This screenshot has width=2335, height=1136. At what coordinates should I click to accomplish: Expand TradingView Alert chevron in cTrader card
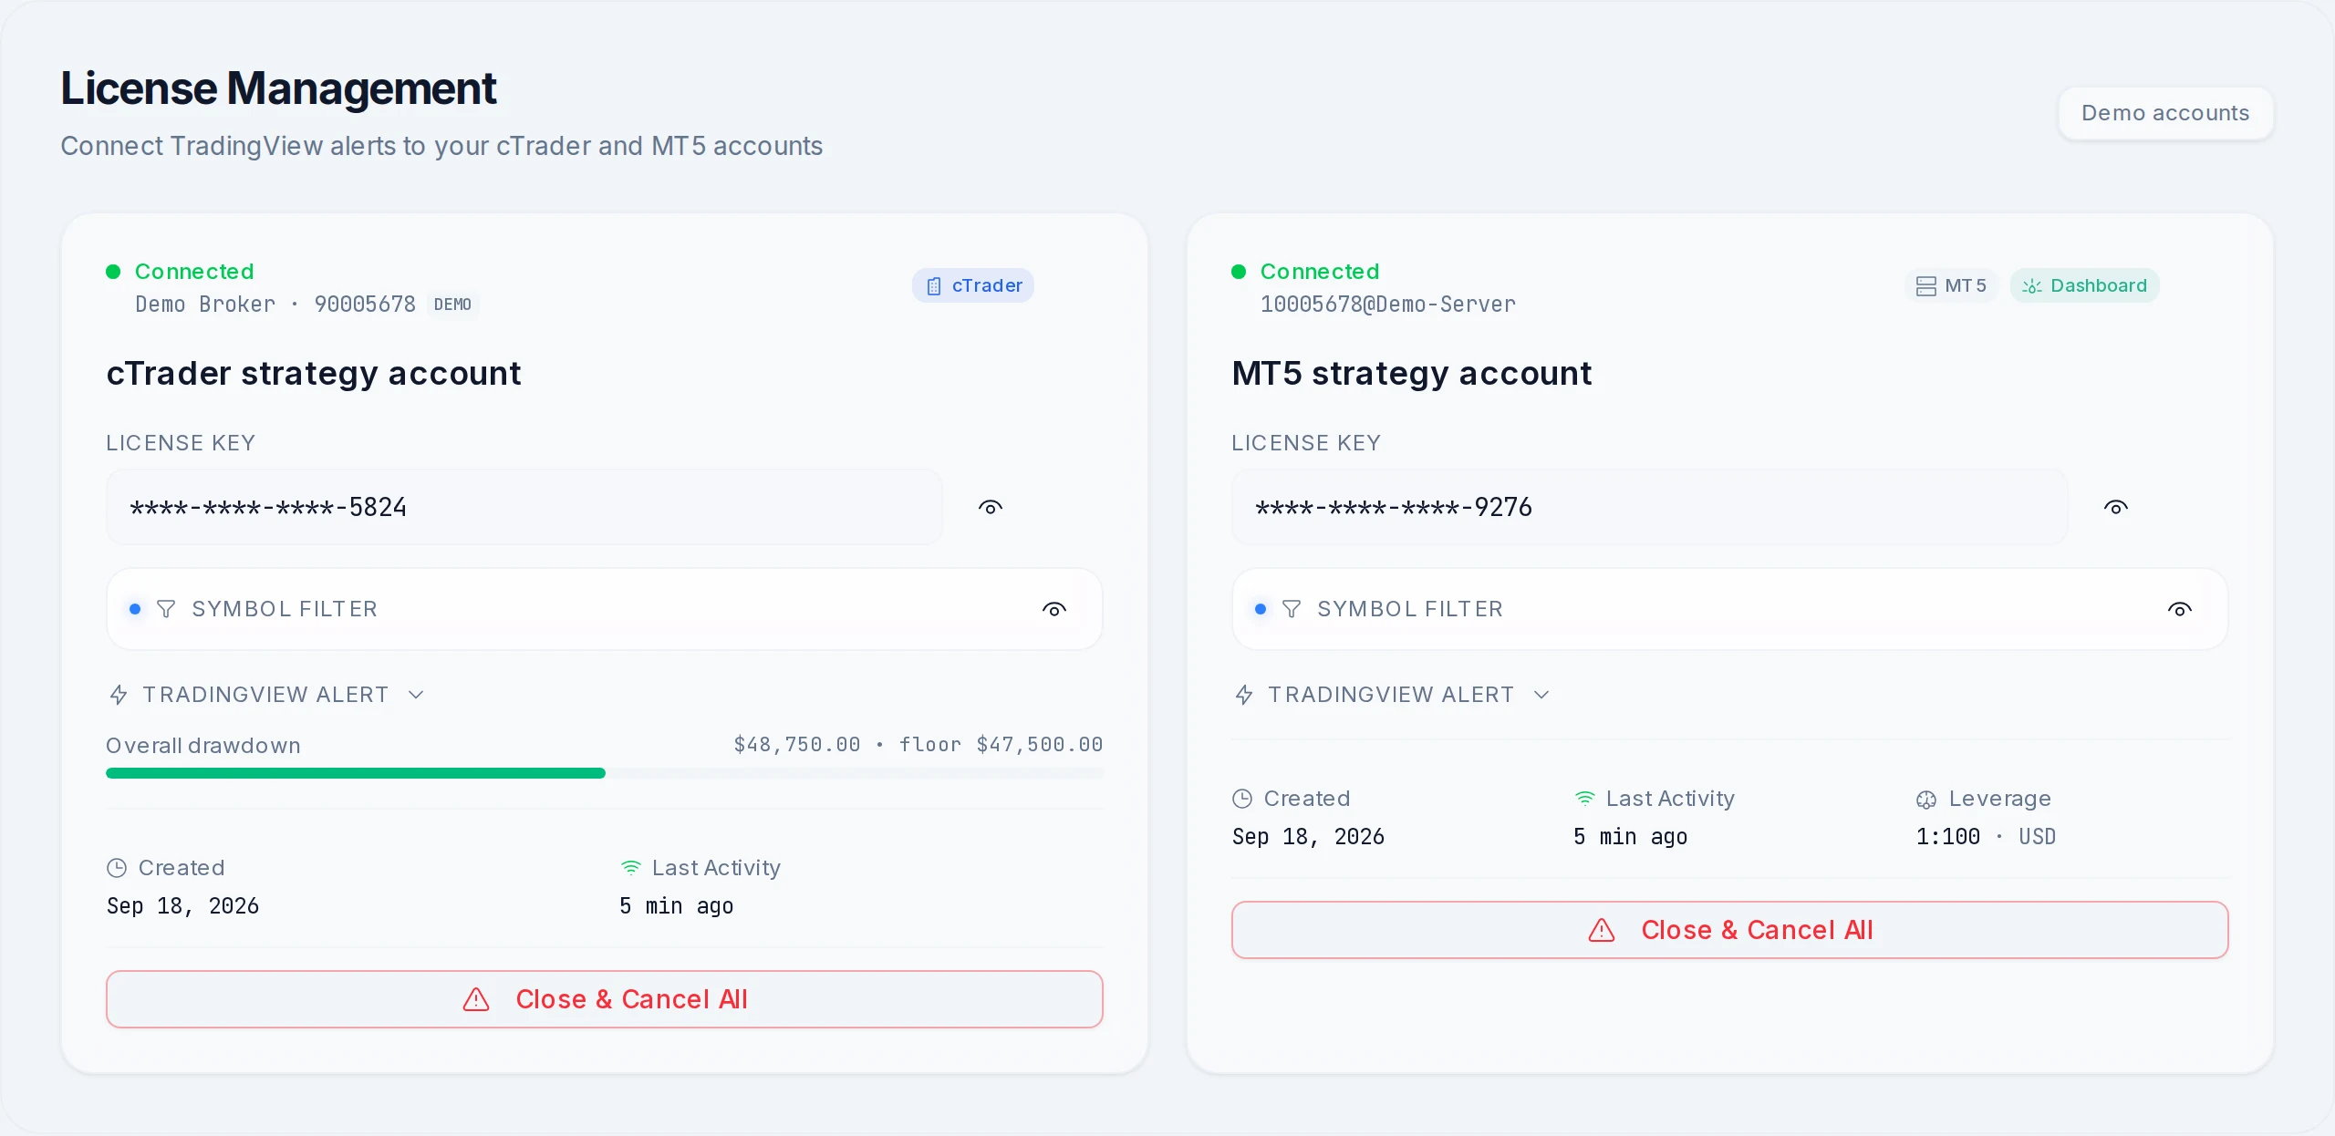point(416,695)
